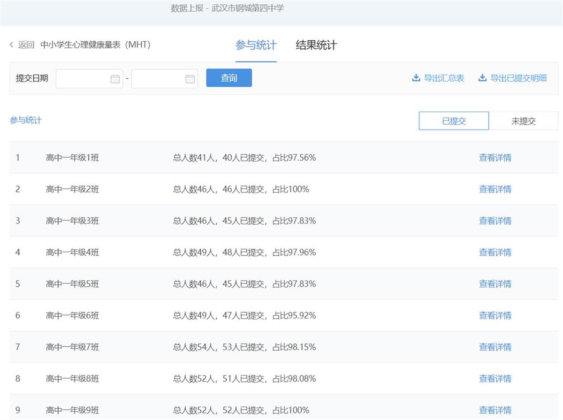The height and width of the screenshot is (420, 563).
Task: Click the back arrow chevron icon
Action: pyautogui.click(x=12, y=45)
